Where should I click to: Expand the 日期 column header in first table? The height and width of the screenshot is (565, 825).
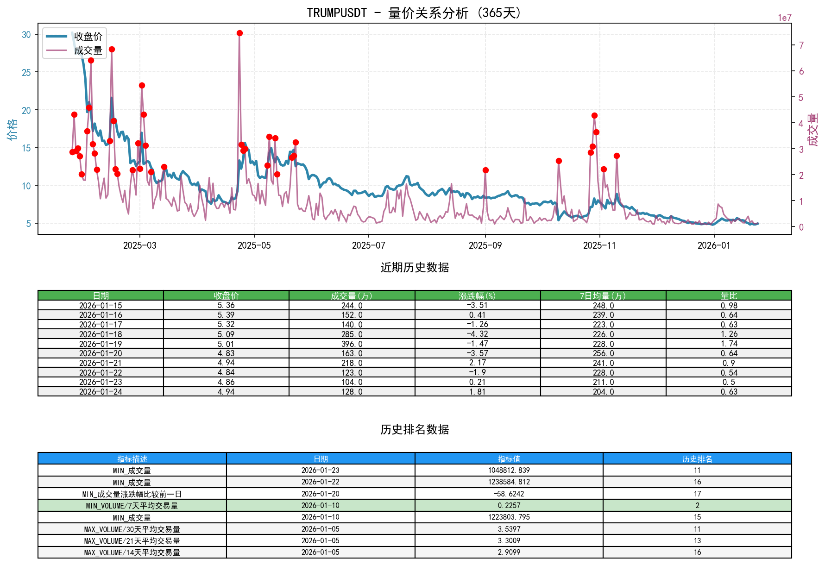[101, 295]
